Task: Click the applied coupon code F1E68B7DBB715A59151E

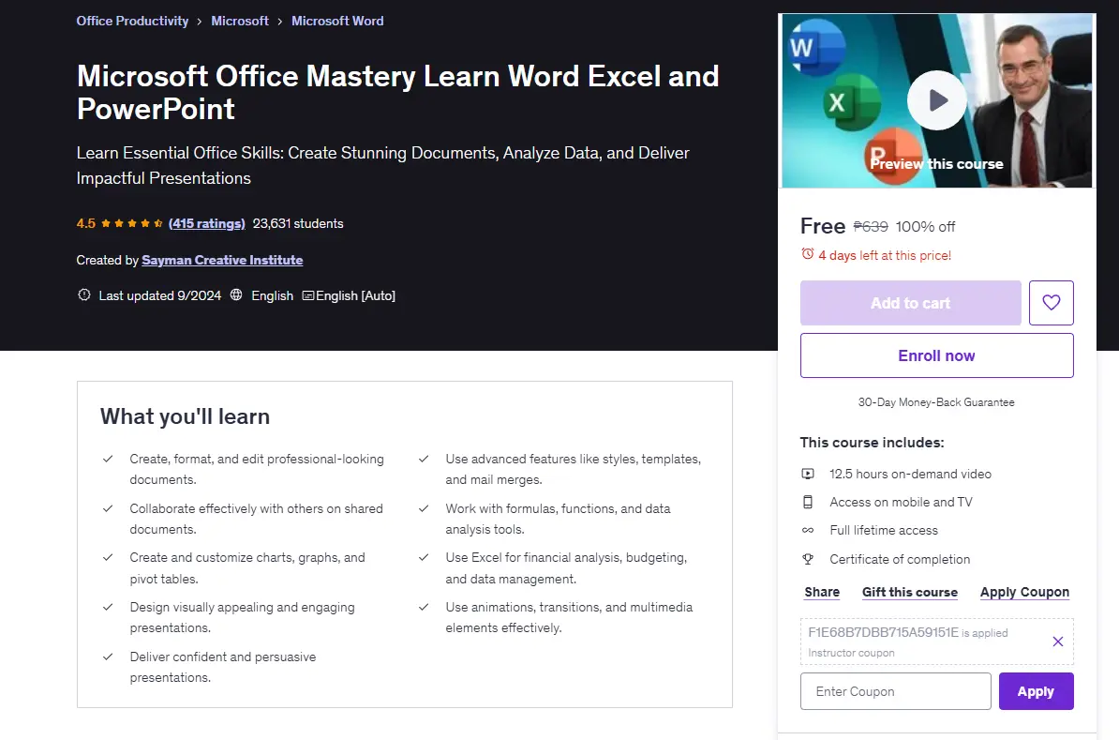Action: 883,632
